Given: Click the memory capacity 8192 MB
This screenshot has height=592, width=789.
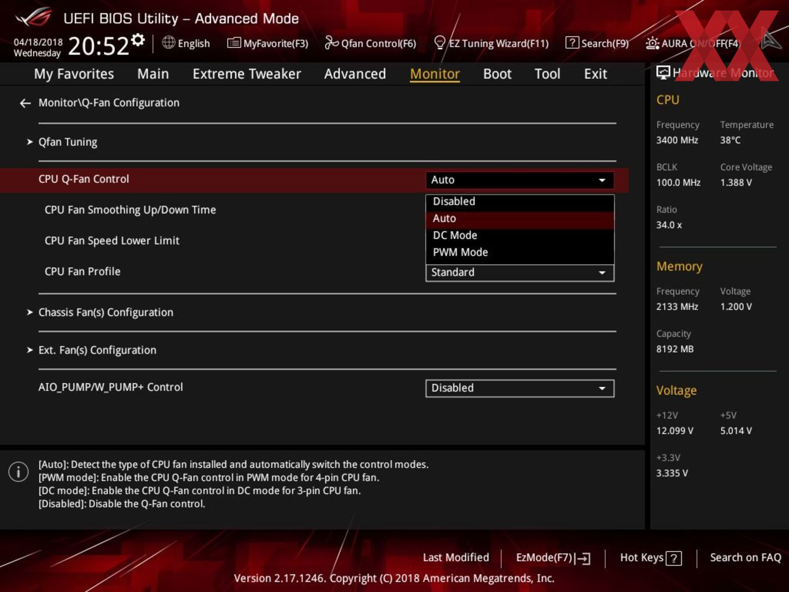Looking at the screenshot, I should click(x=675, y=349).
